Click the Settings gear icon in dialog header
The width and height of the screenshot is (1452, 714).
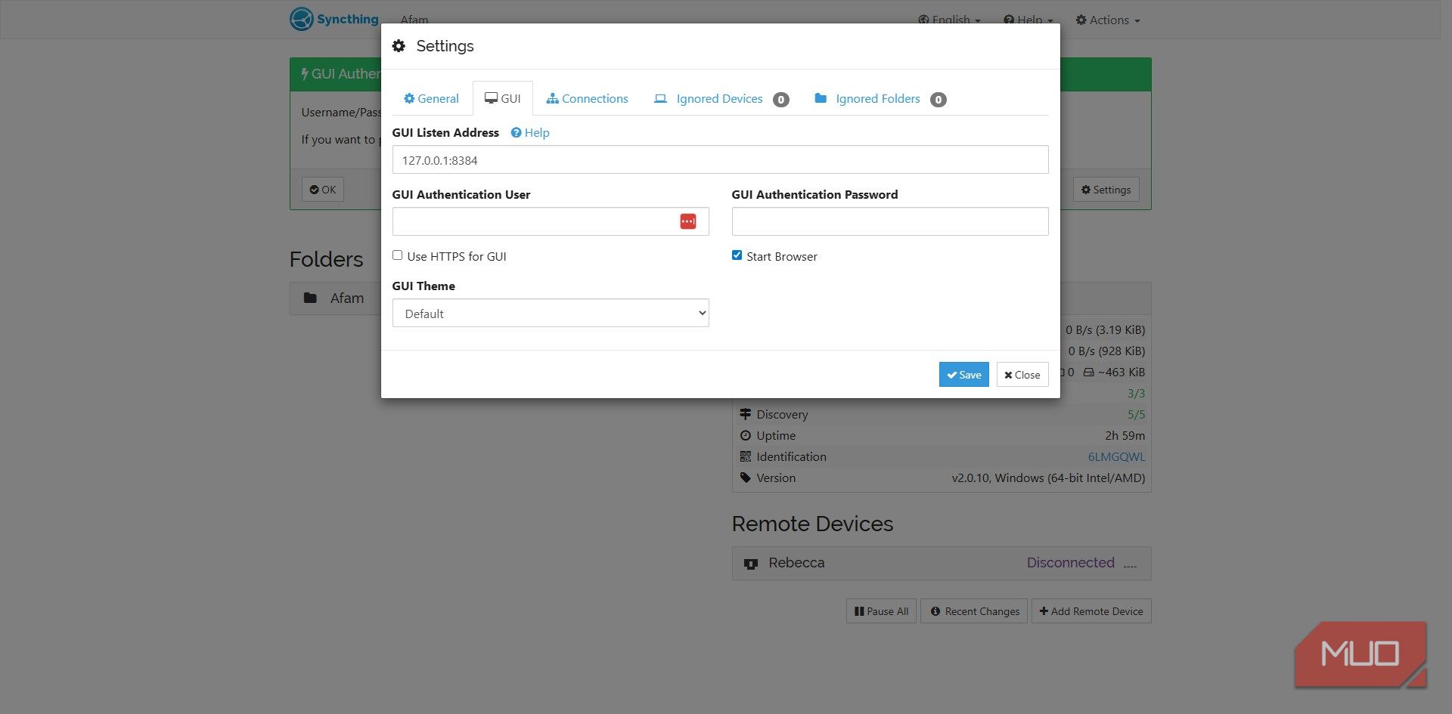(x=399, y=46)
